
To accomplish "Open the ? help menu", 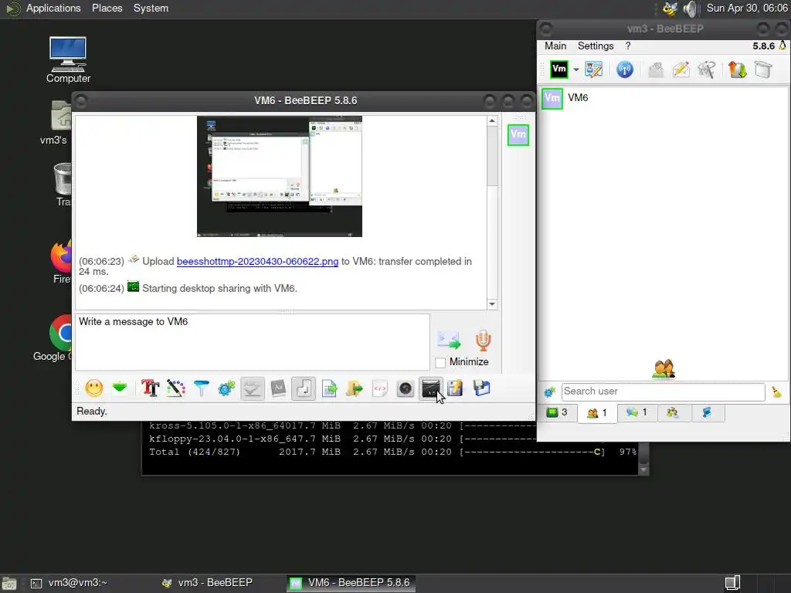I will 627,46.
